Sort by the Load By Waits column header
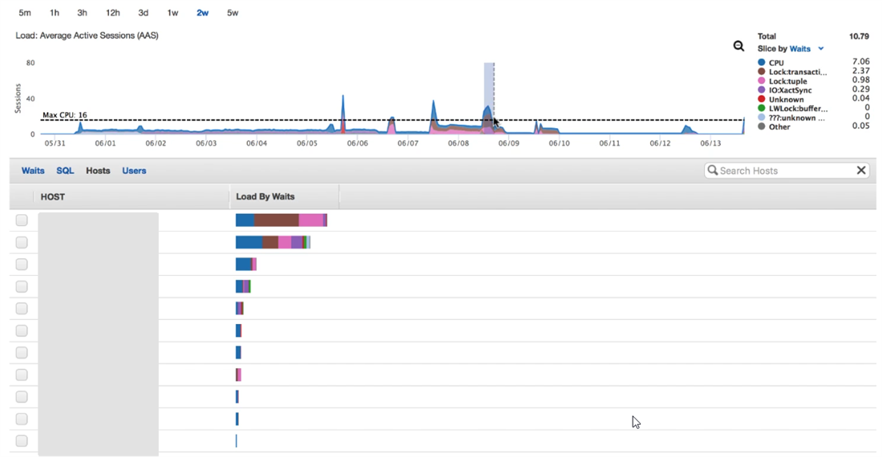The height and width of the screenshot is (457, 882). point(265,196)
